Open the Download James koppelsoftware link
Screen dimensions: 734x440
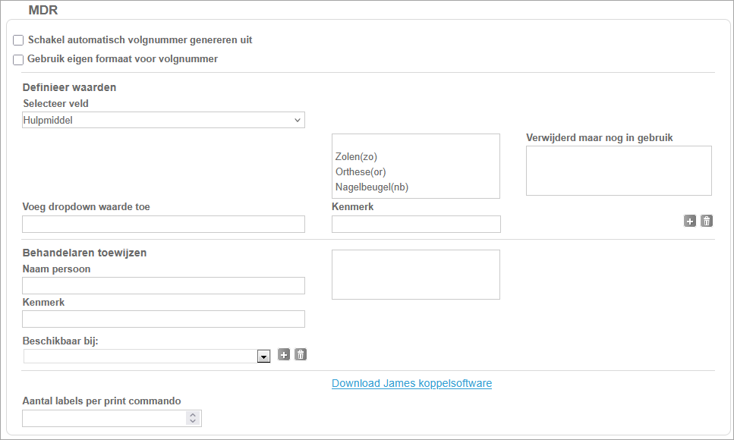[411, 383]
